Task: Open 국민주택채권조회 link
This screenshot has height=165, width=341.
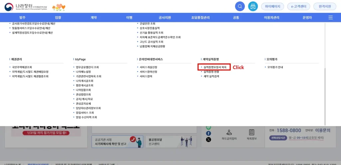Action: coord(22,67)
